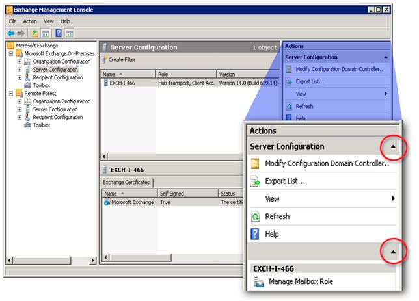The image size is (419, 301).
Task: Click the Exchange Management Console title bar icon
Action: tap(9, 10)
